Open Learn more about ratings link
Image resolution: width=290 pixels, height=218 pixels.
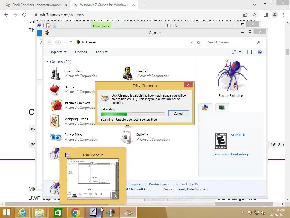point(230,154)
